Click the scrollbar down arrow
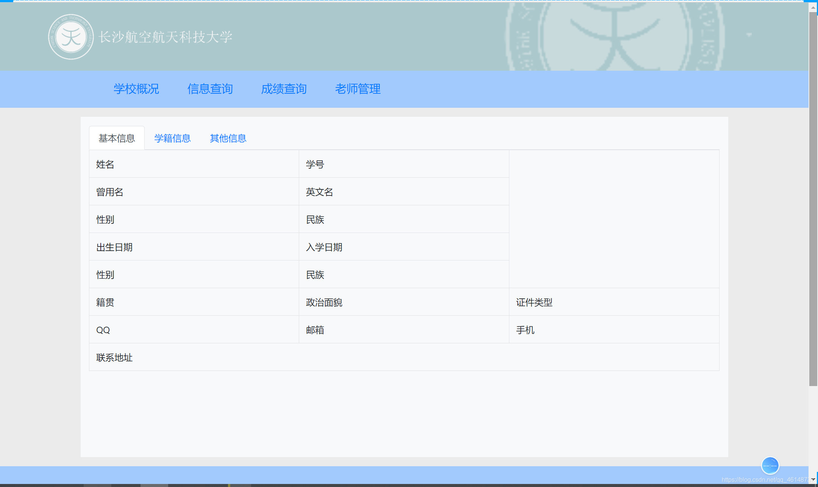This screenshot has height=487, width=818. click(813, 479)
